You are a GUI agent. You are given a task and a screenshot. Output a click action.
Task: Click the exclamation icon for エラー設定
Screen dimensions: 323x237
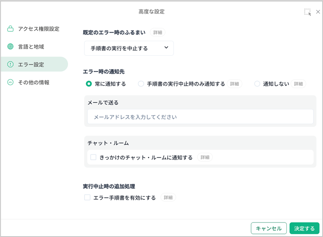tap(10, 64)
